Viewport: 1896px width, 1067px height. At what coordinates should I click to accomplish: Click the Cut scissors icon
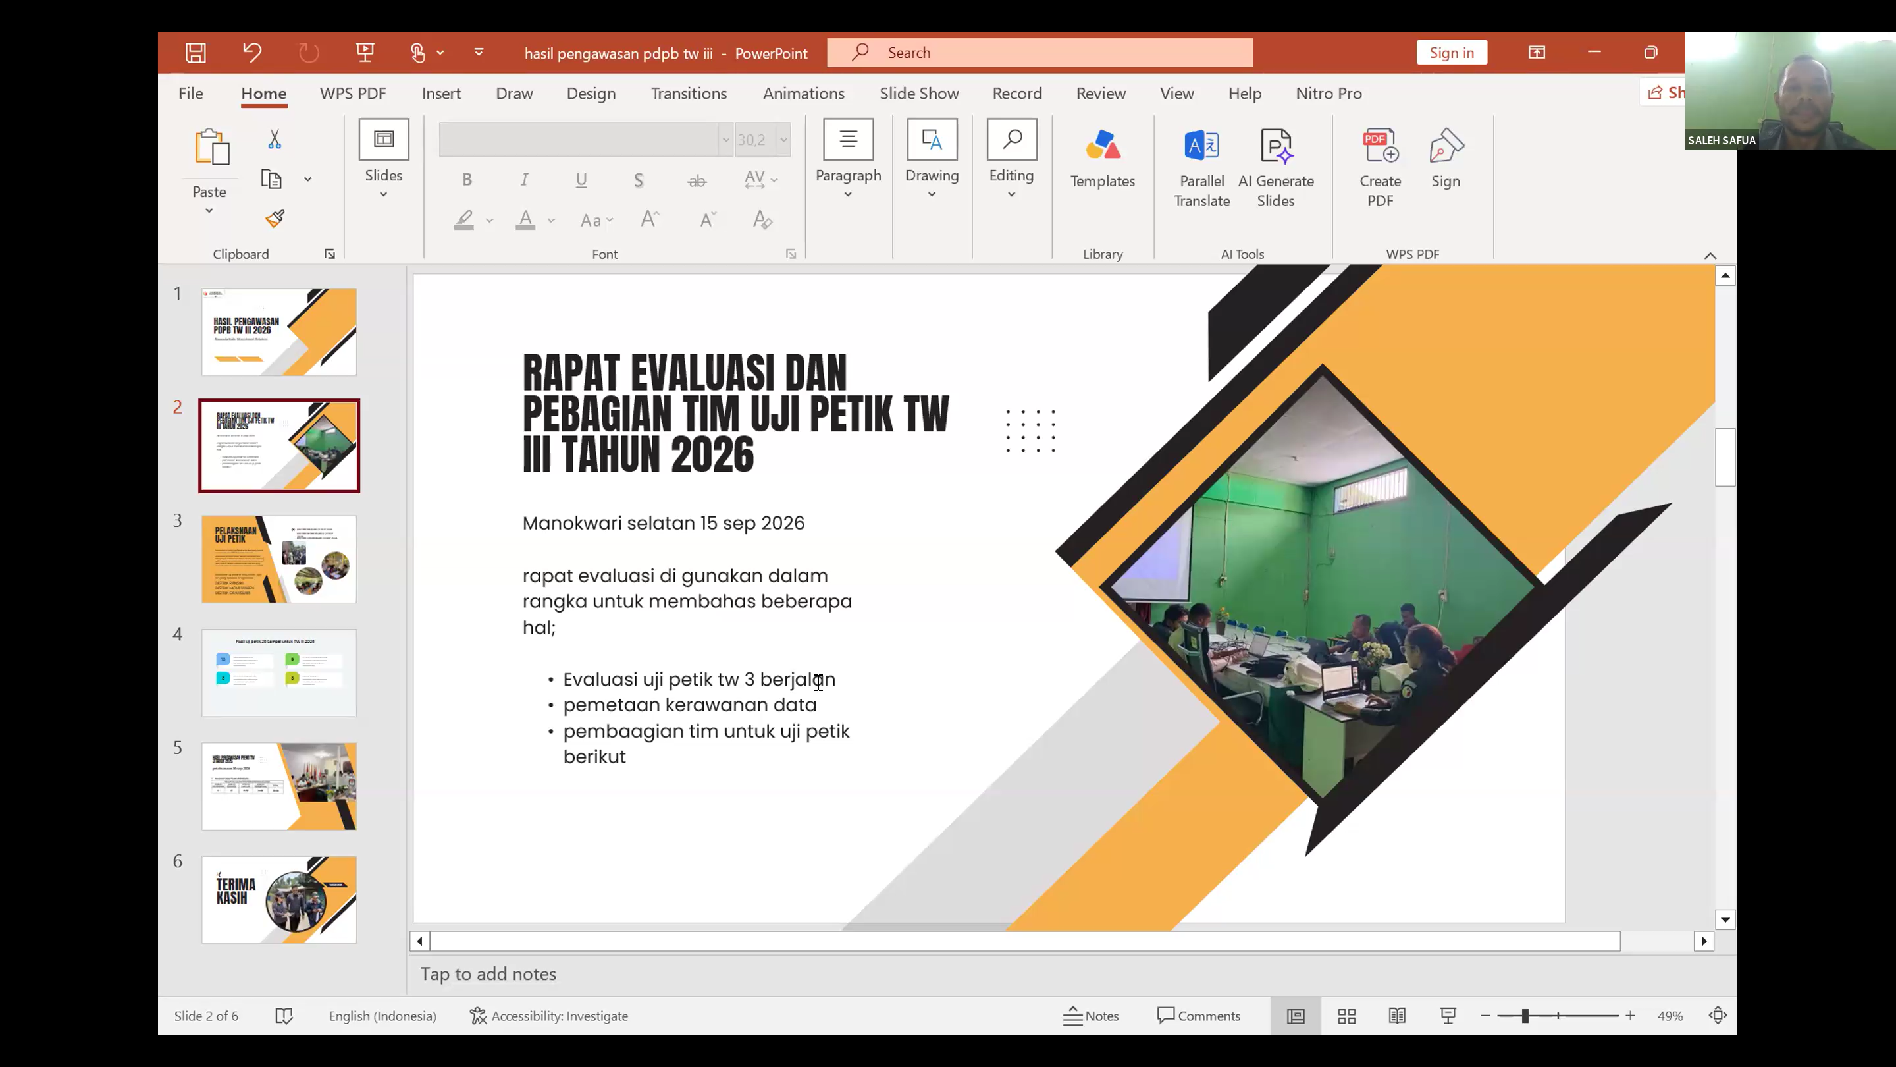[275, 139]
